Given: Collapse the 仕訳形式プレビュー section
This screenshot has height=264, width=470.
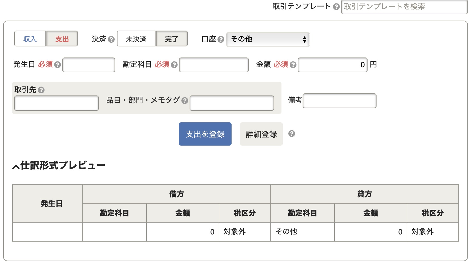Looking at the screenshot, I should coord(16,166).
